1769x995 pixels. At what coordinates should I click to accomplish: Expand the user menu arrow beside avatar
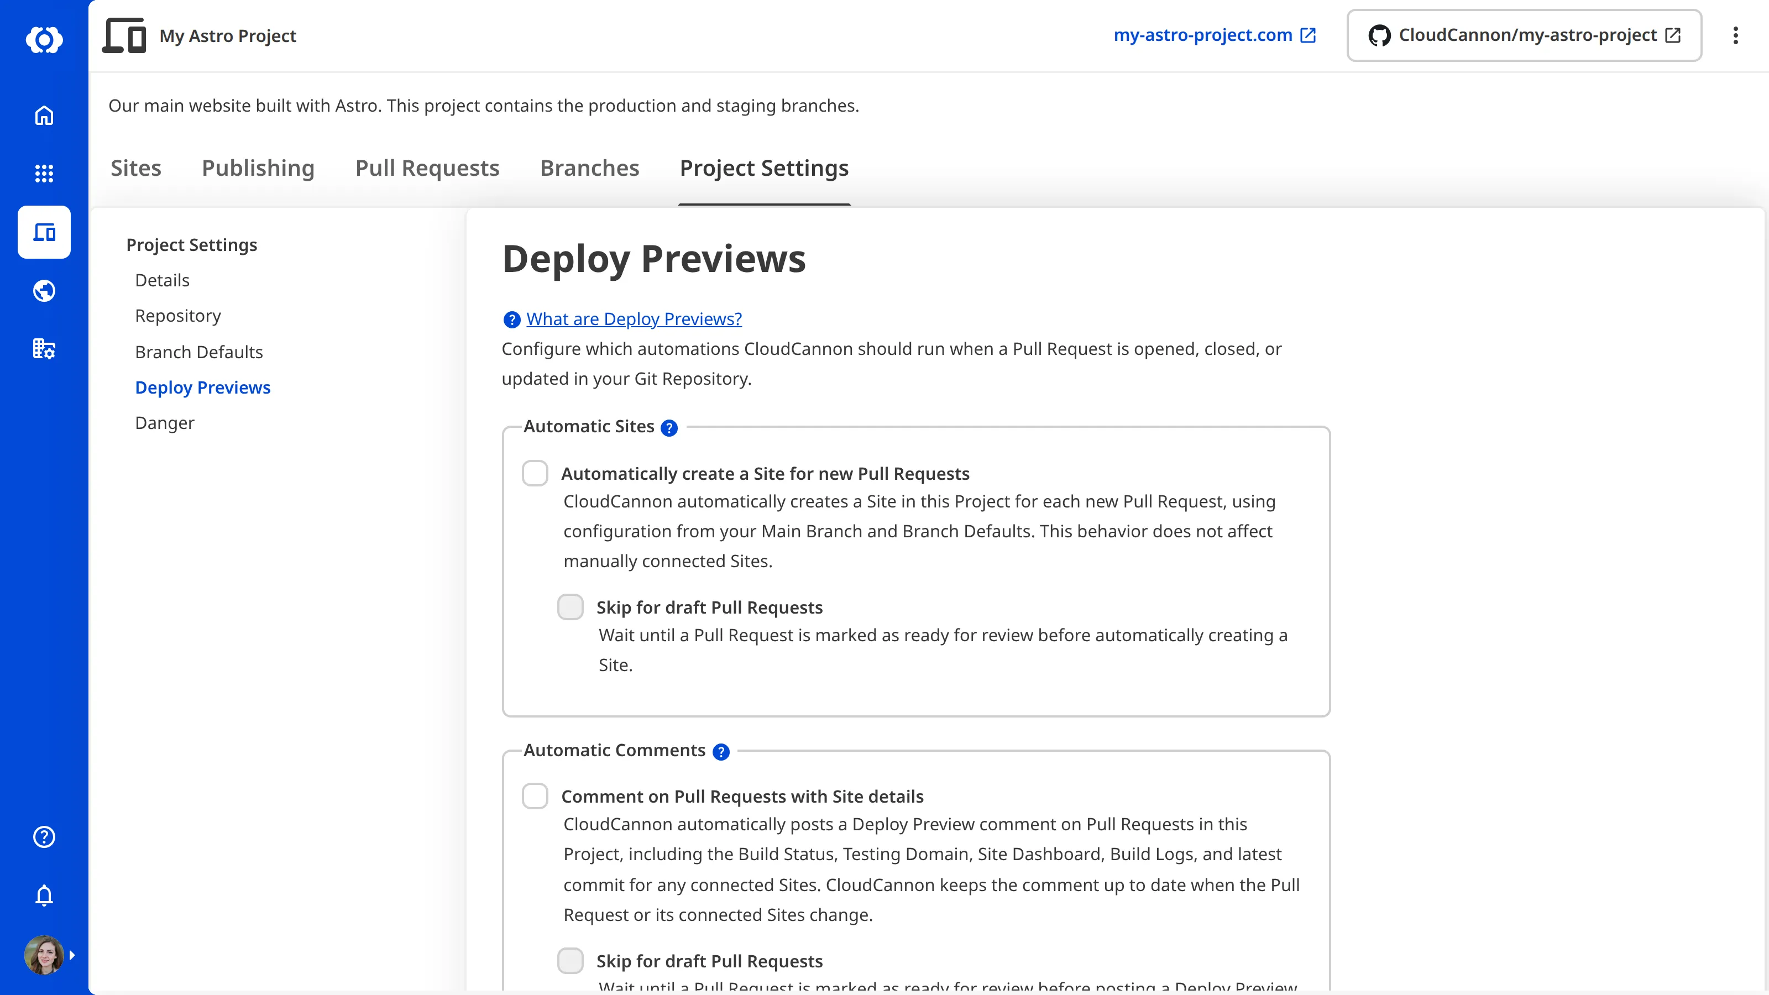[x=72, y=955]
